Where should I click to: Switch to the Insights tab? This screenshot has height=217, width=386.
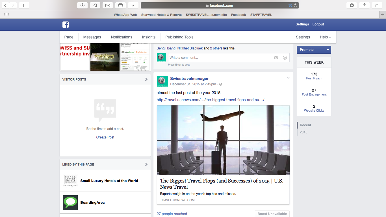coord(149,37)
